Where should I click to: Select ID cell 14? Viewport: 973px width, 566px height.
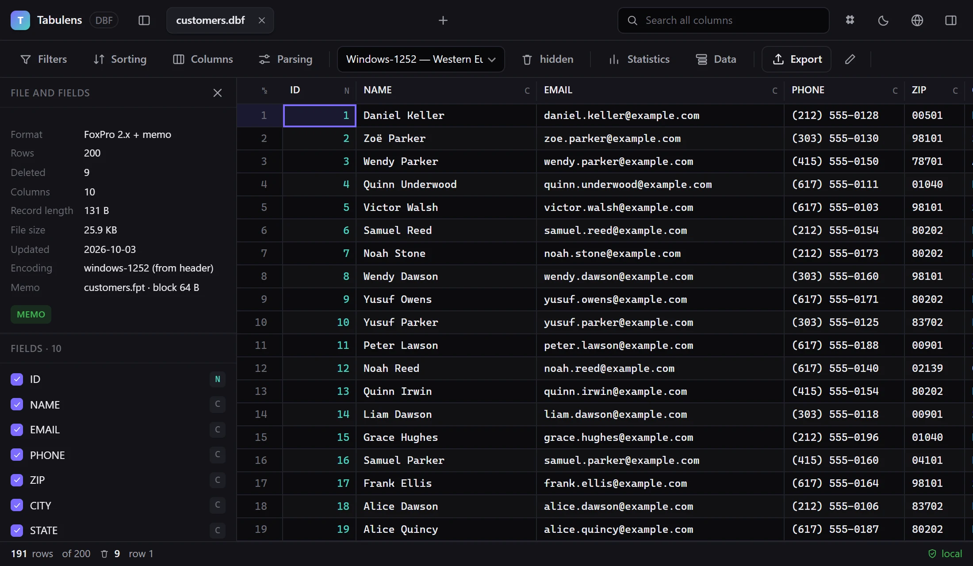319,414
